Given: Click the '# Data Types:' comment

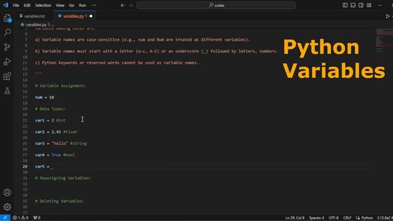Looking at the screenshot, I should pyautogui.click(x=50, y=109).
